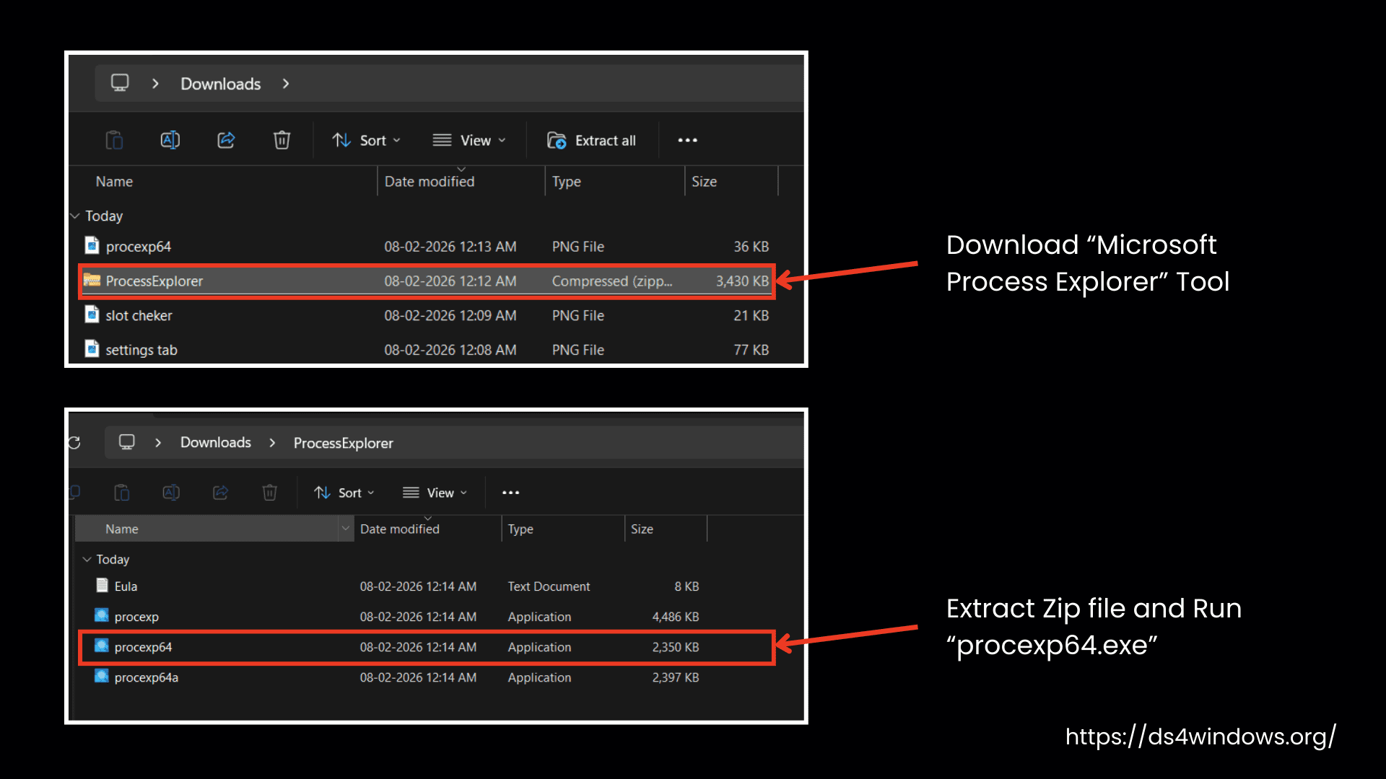The height and width of the screenshot is (779, 1386).
Task: Click the procexp64a application icon
Action: click(102, 676)
